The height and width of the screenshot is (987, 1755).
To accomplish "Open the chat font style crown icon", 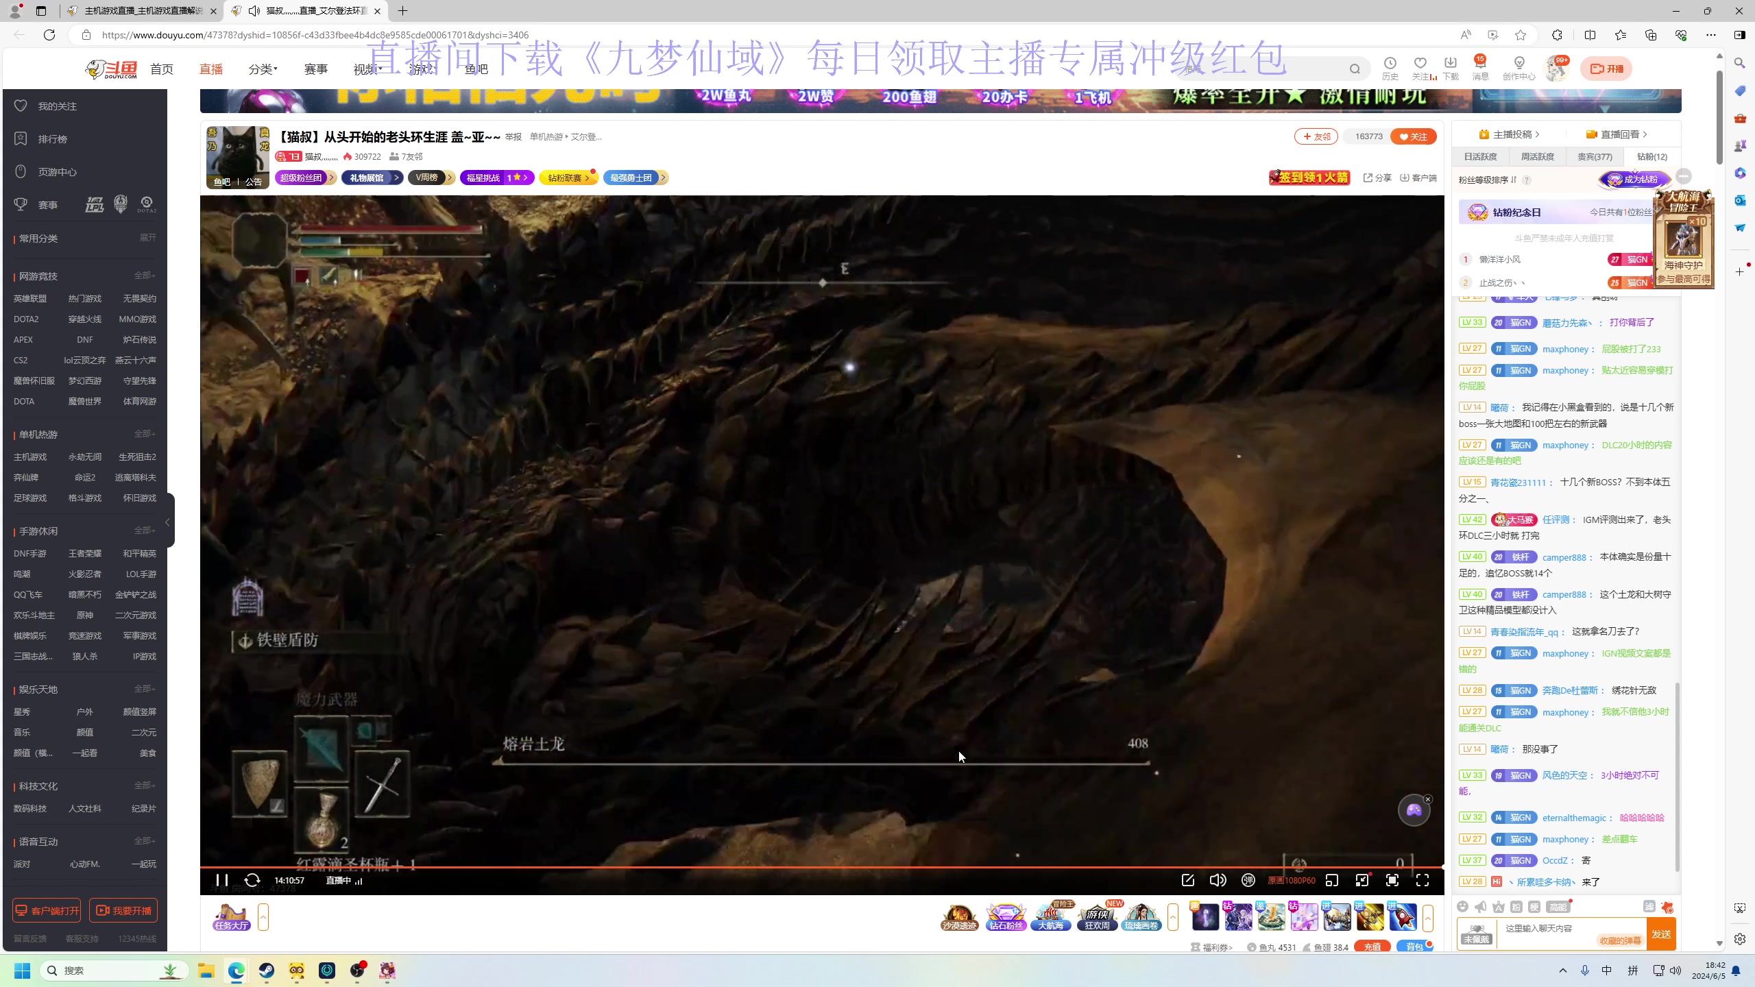I will pos(1499,907).
